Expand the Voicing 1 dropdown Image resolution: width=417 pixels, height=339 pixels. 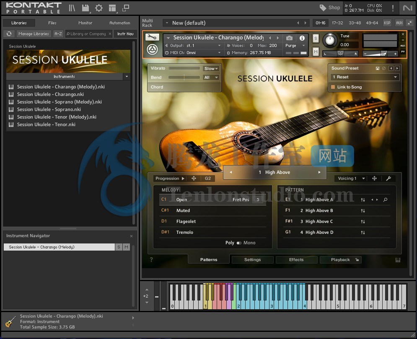tap(351, 179)
